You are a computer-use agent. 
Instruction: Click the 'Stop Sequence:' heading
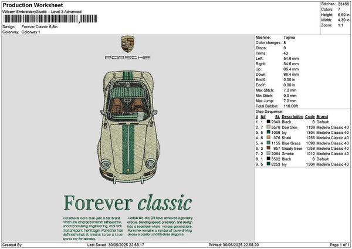269,112
